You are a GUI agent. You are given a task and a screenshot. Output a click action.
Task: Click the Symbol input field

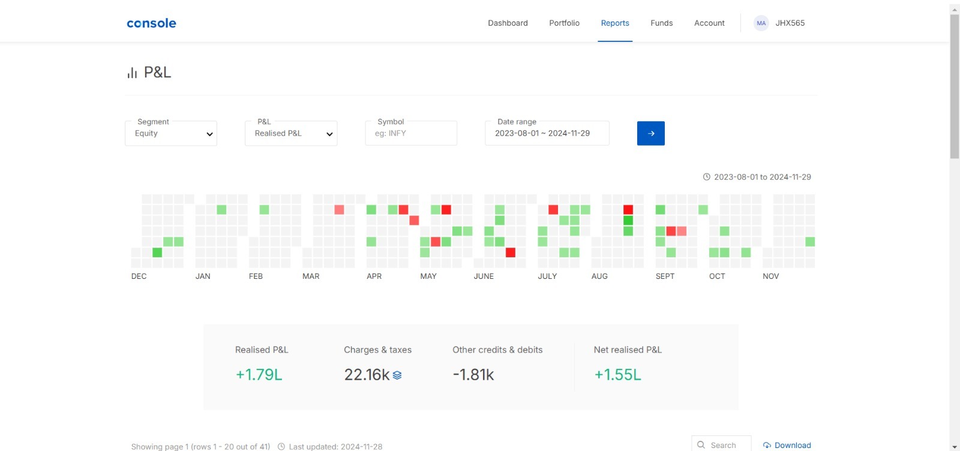411,133
